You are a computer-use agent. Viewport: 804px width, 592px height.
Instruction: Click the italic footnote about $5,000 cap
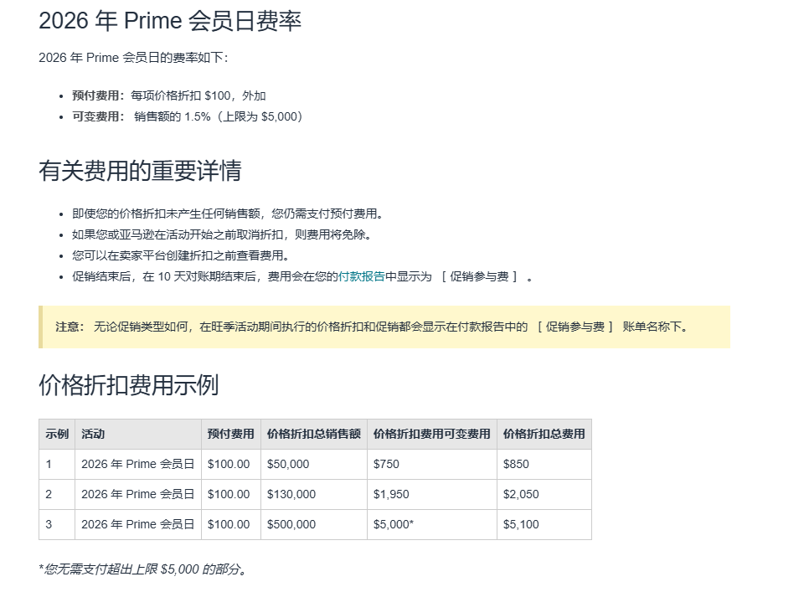point(143,569)
